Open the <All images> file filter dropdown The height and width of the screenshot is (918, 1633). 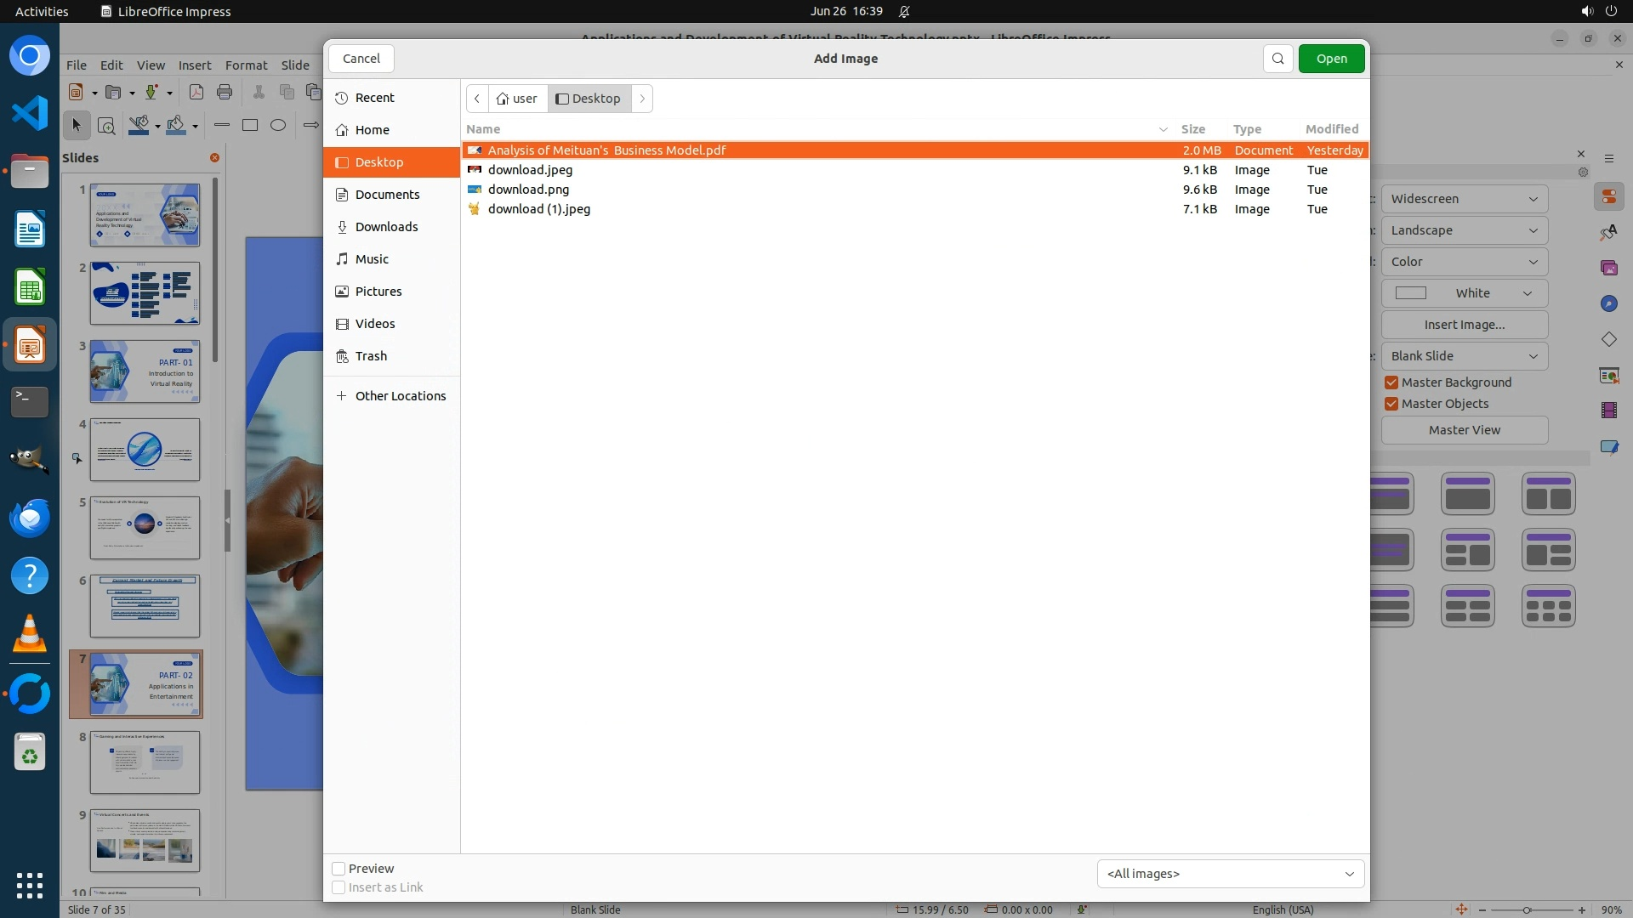pyautogui.click(x=1230, y=874)
